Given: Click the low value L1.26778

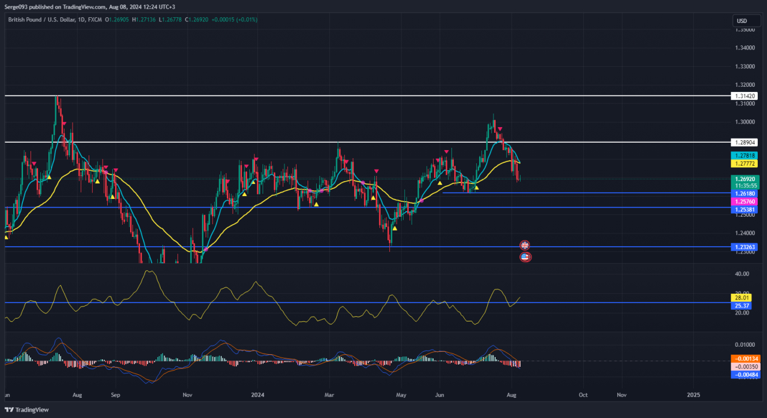Looking at the screenshot, I should pyautogui.click(x=170, y=20).
